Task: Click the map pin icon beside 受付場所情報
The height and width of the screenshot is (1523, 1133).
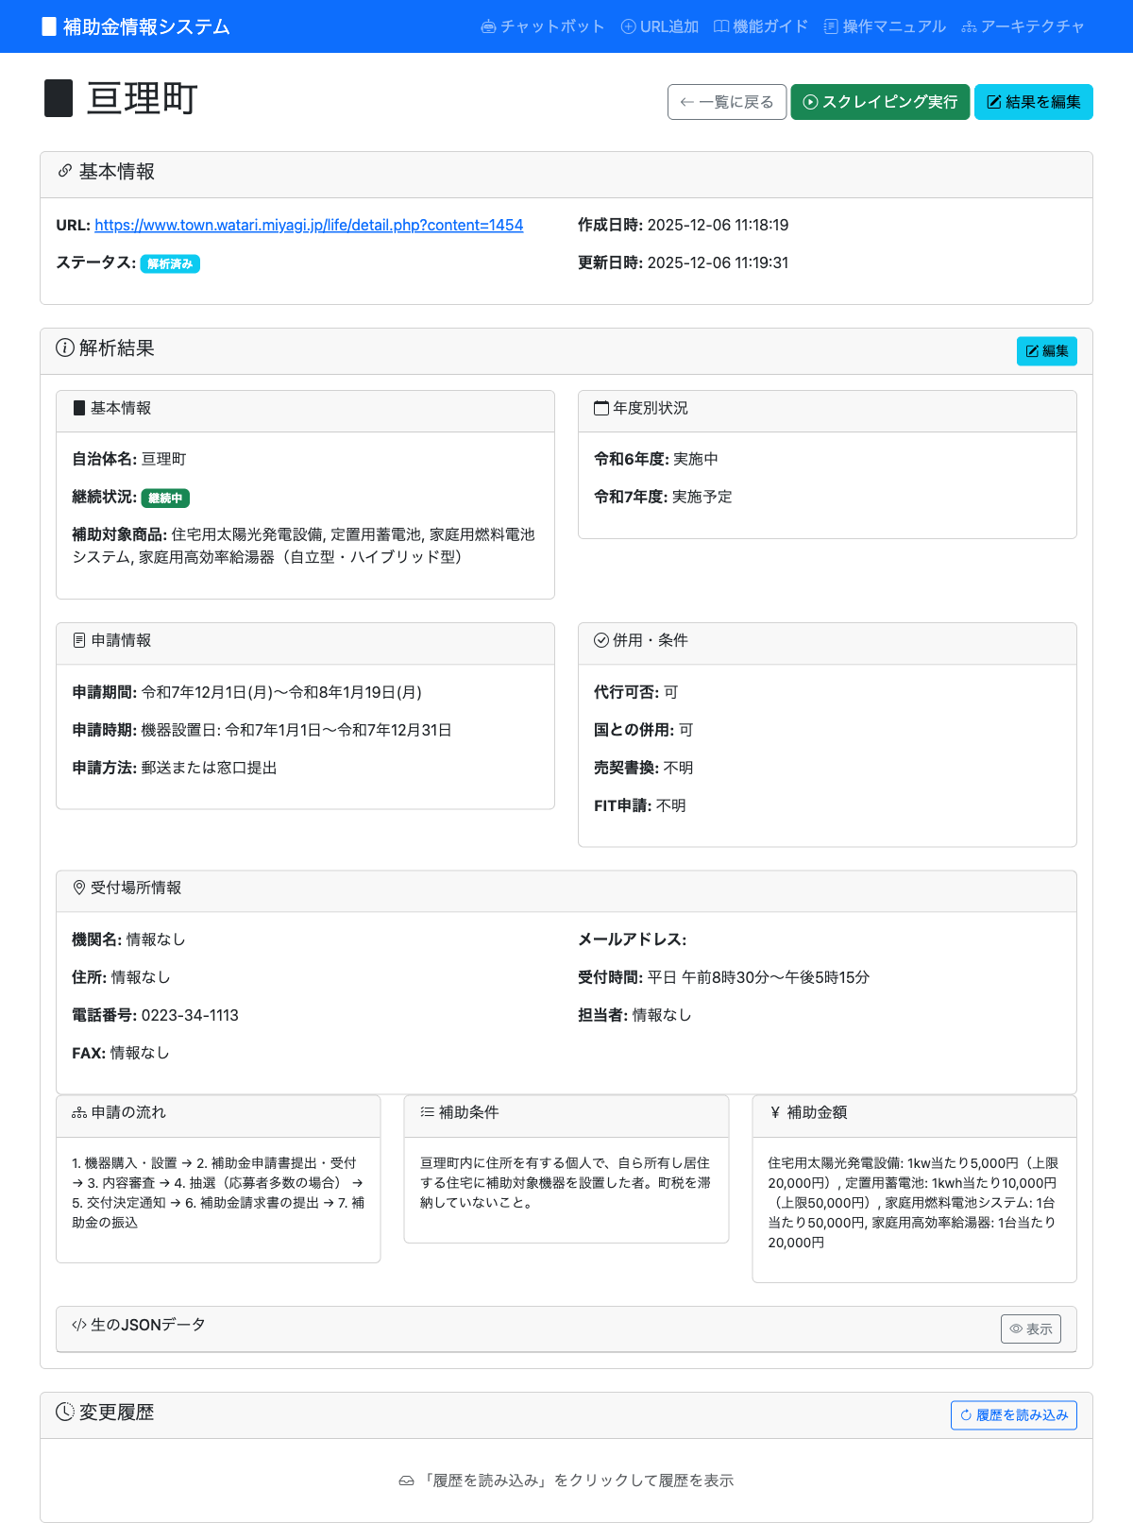Action: (79, 888)
